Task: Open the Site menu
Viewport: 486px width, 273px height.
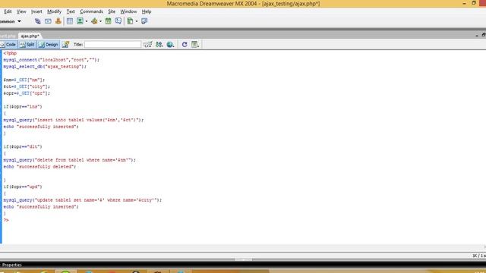Action: [x=112, y=11]
